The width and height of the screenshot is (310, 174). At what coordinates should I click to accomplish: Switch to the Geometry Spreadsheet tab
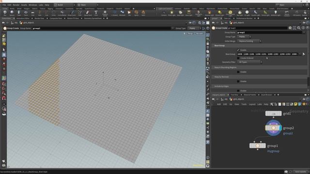coord(93,18)
